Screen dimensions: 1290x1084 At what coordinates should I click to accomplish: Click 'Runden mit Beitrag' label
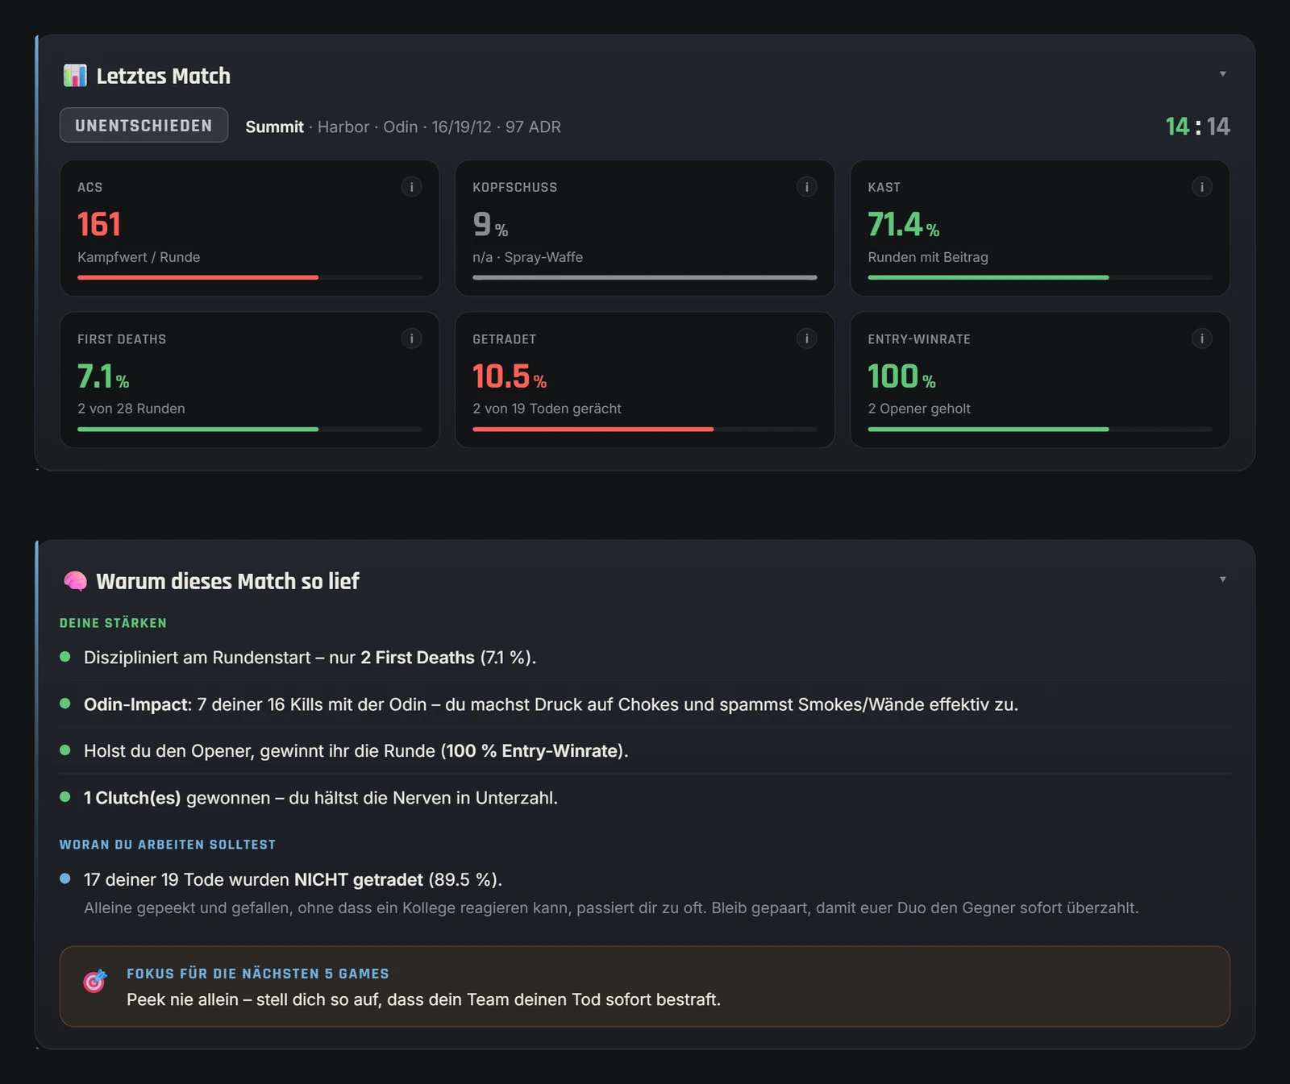[x=928, y=257]
